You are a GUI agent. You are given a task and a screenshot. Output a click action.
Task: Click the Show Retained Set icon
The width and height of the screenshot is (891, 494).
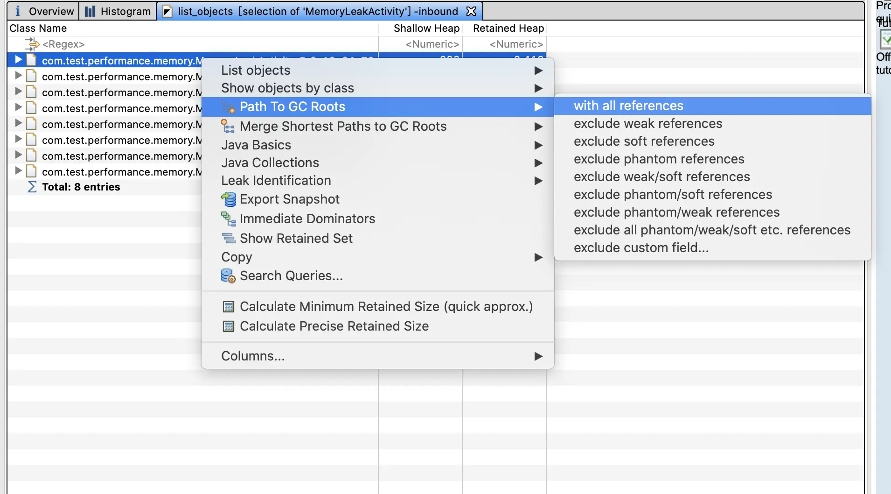pos(228,239)
